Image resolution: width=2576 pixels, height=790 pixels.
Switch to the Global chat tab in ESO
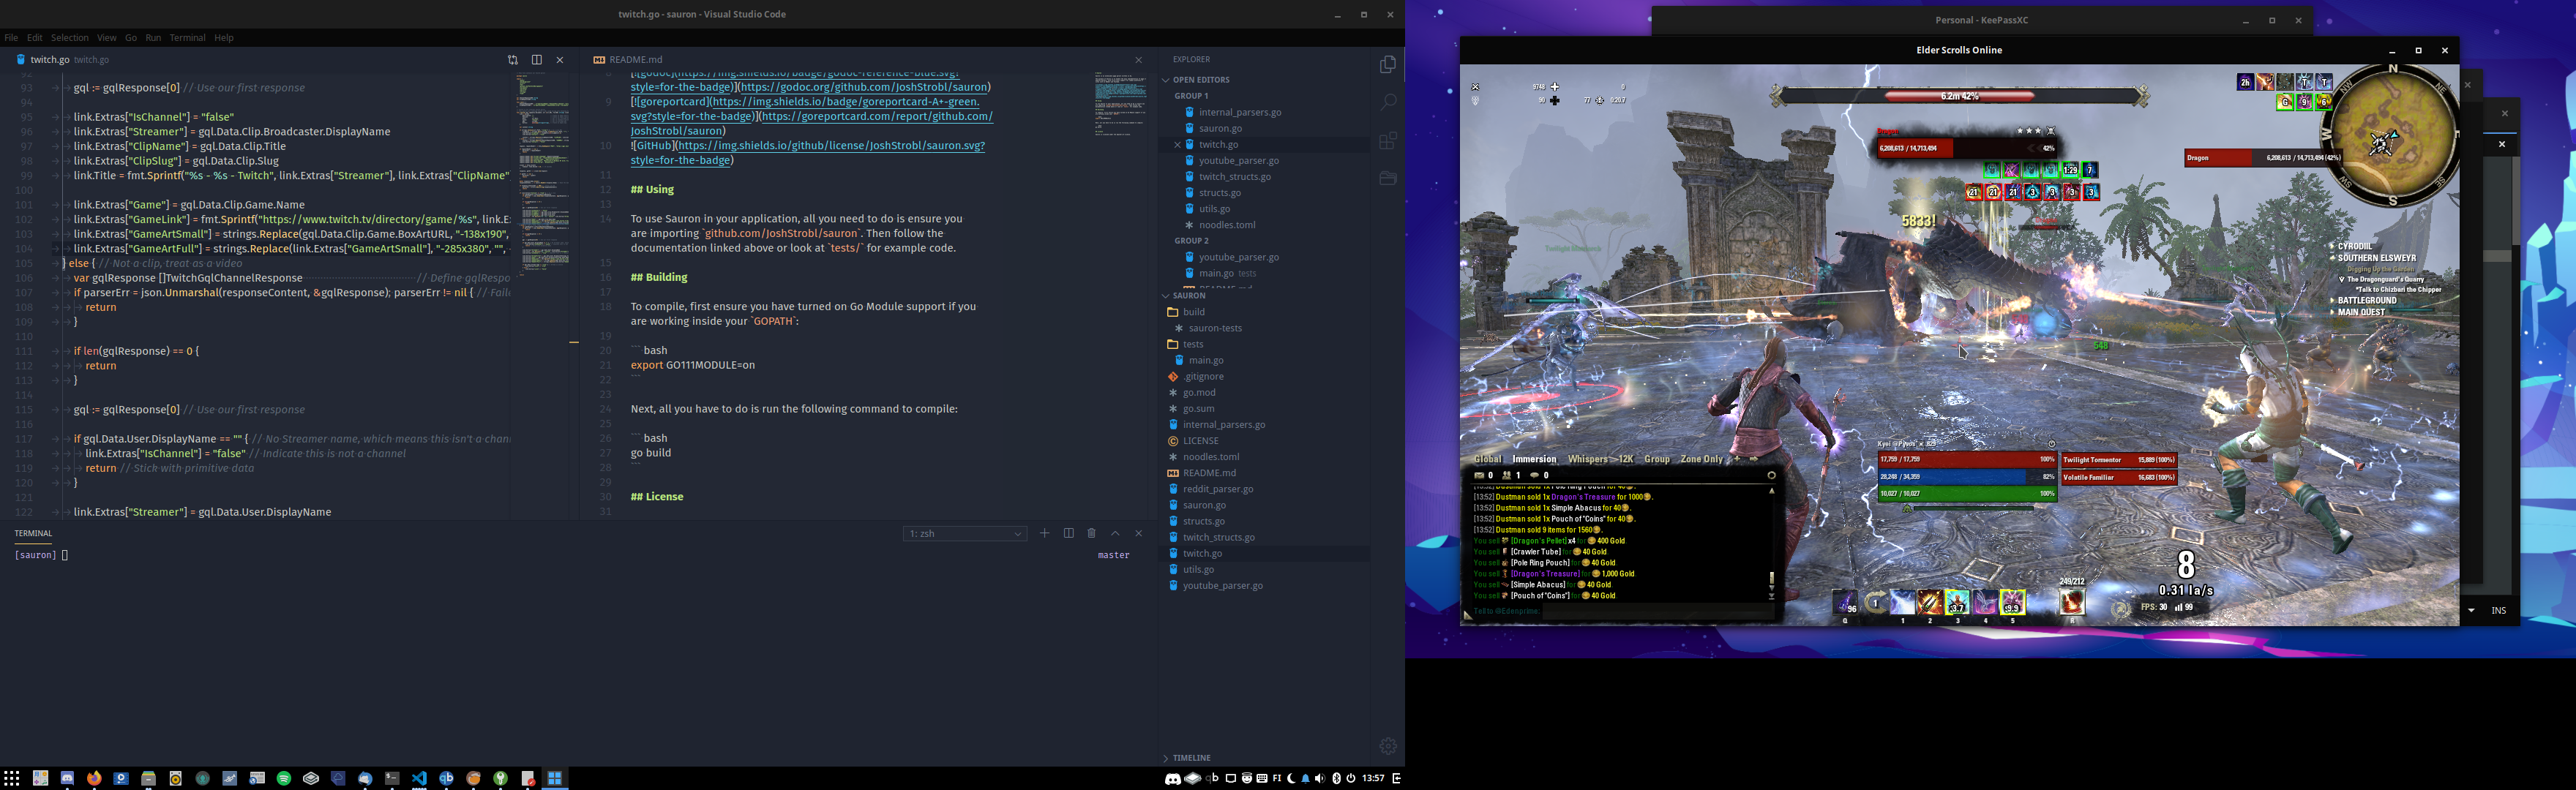pyautogui.click(x=1487, y=460)
